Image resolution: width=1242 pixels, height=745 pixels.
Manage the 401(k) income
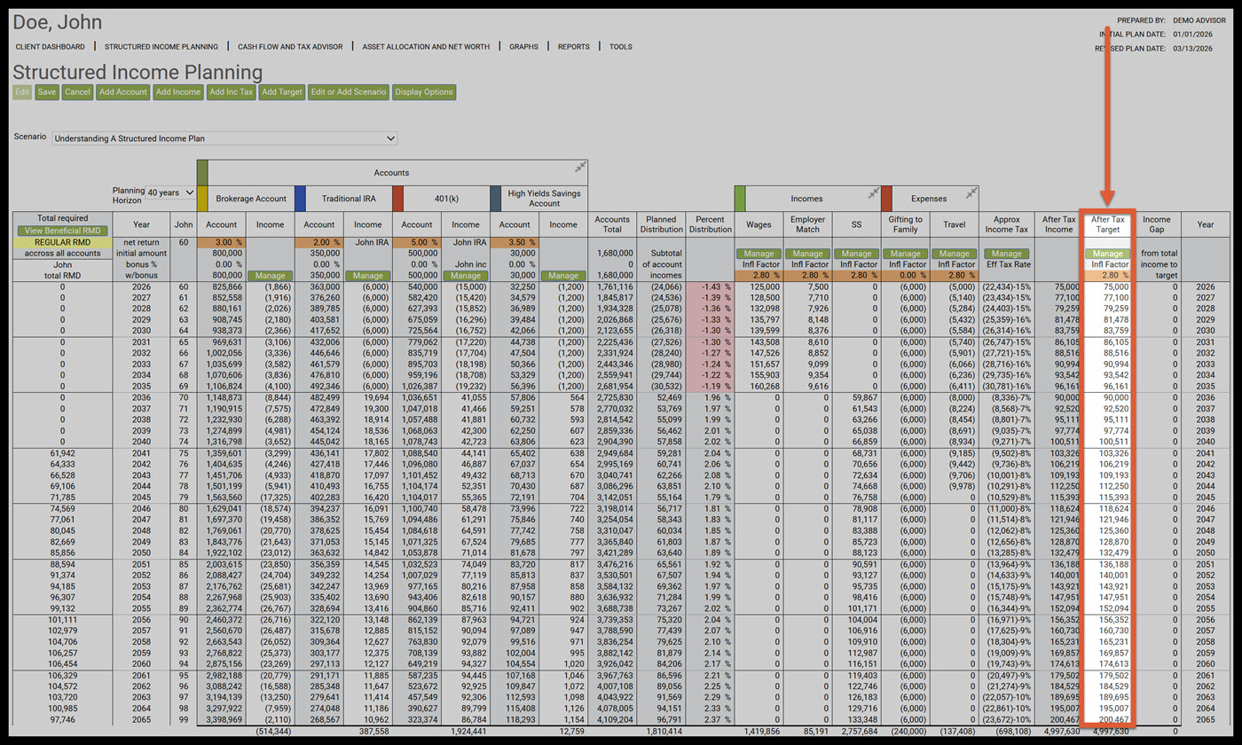coord(466,276)
